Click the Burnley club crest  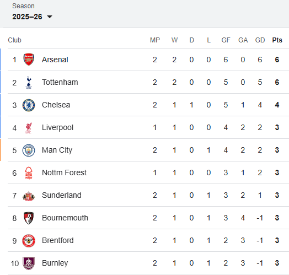[29, 263]
